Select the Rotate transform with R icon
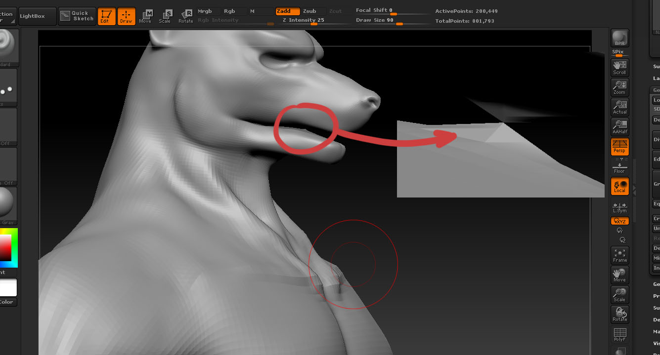This screenshot has width=660, height=355. coord(186,16)
